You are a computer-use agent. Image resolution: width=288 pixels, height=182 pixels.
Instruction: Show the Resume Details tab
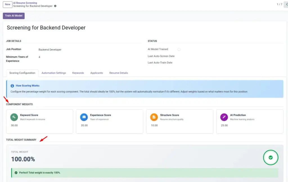(119, 73)
